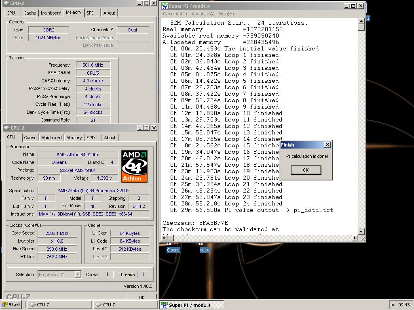
Task: Select Cache tab in upper CPU-Z window
Action: [x=30, y=13]
